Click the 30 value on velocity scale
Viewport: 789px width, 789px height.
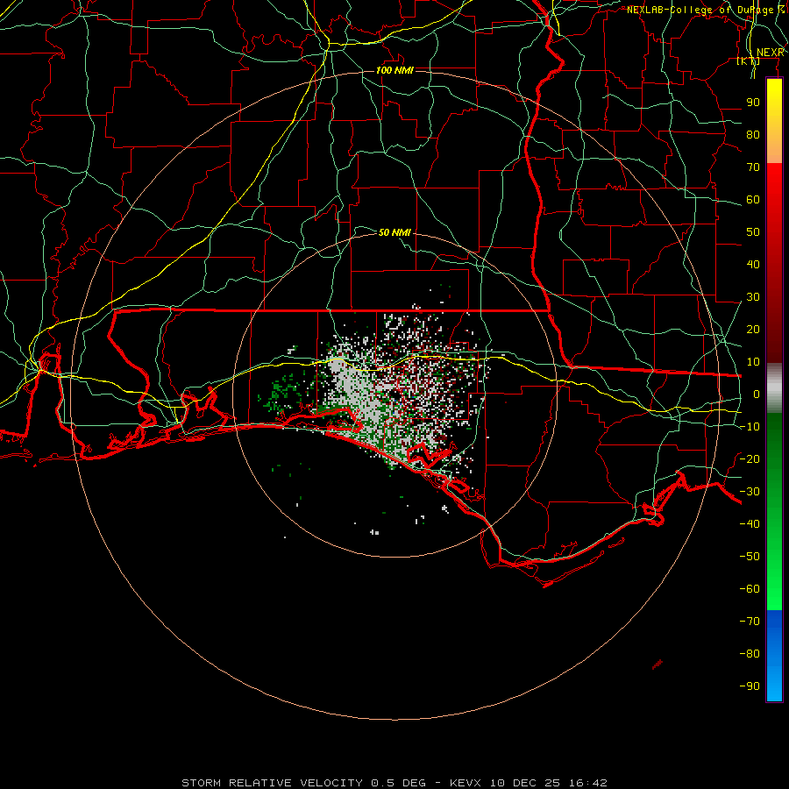[753, 297]
